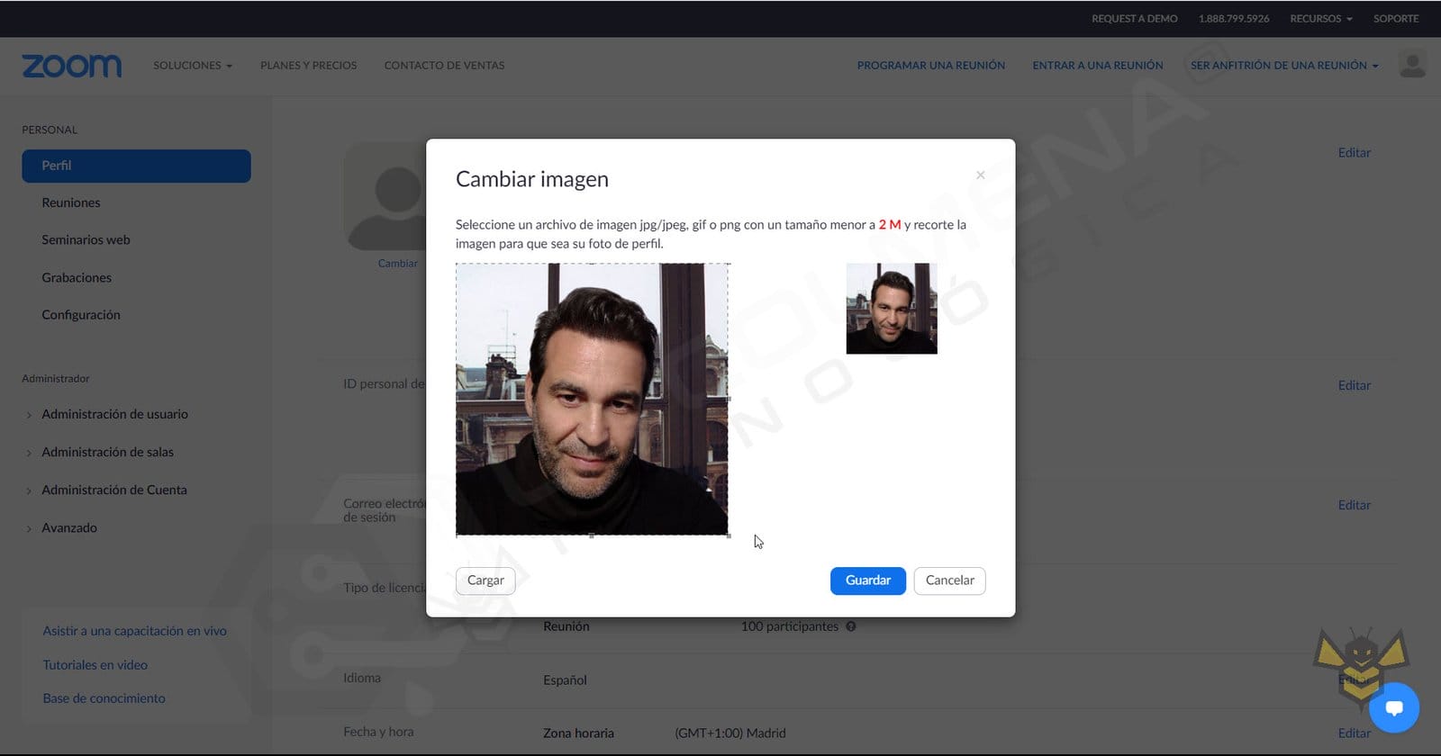Open the Soluciones dropdown menu

pos(193,66)
